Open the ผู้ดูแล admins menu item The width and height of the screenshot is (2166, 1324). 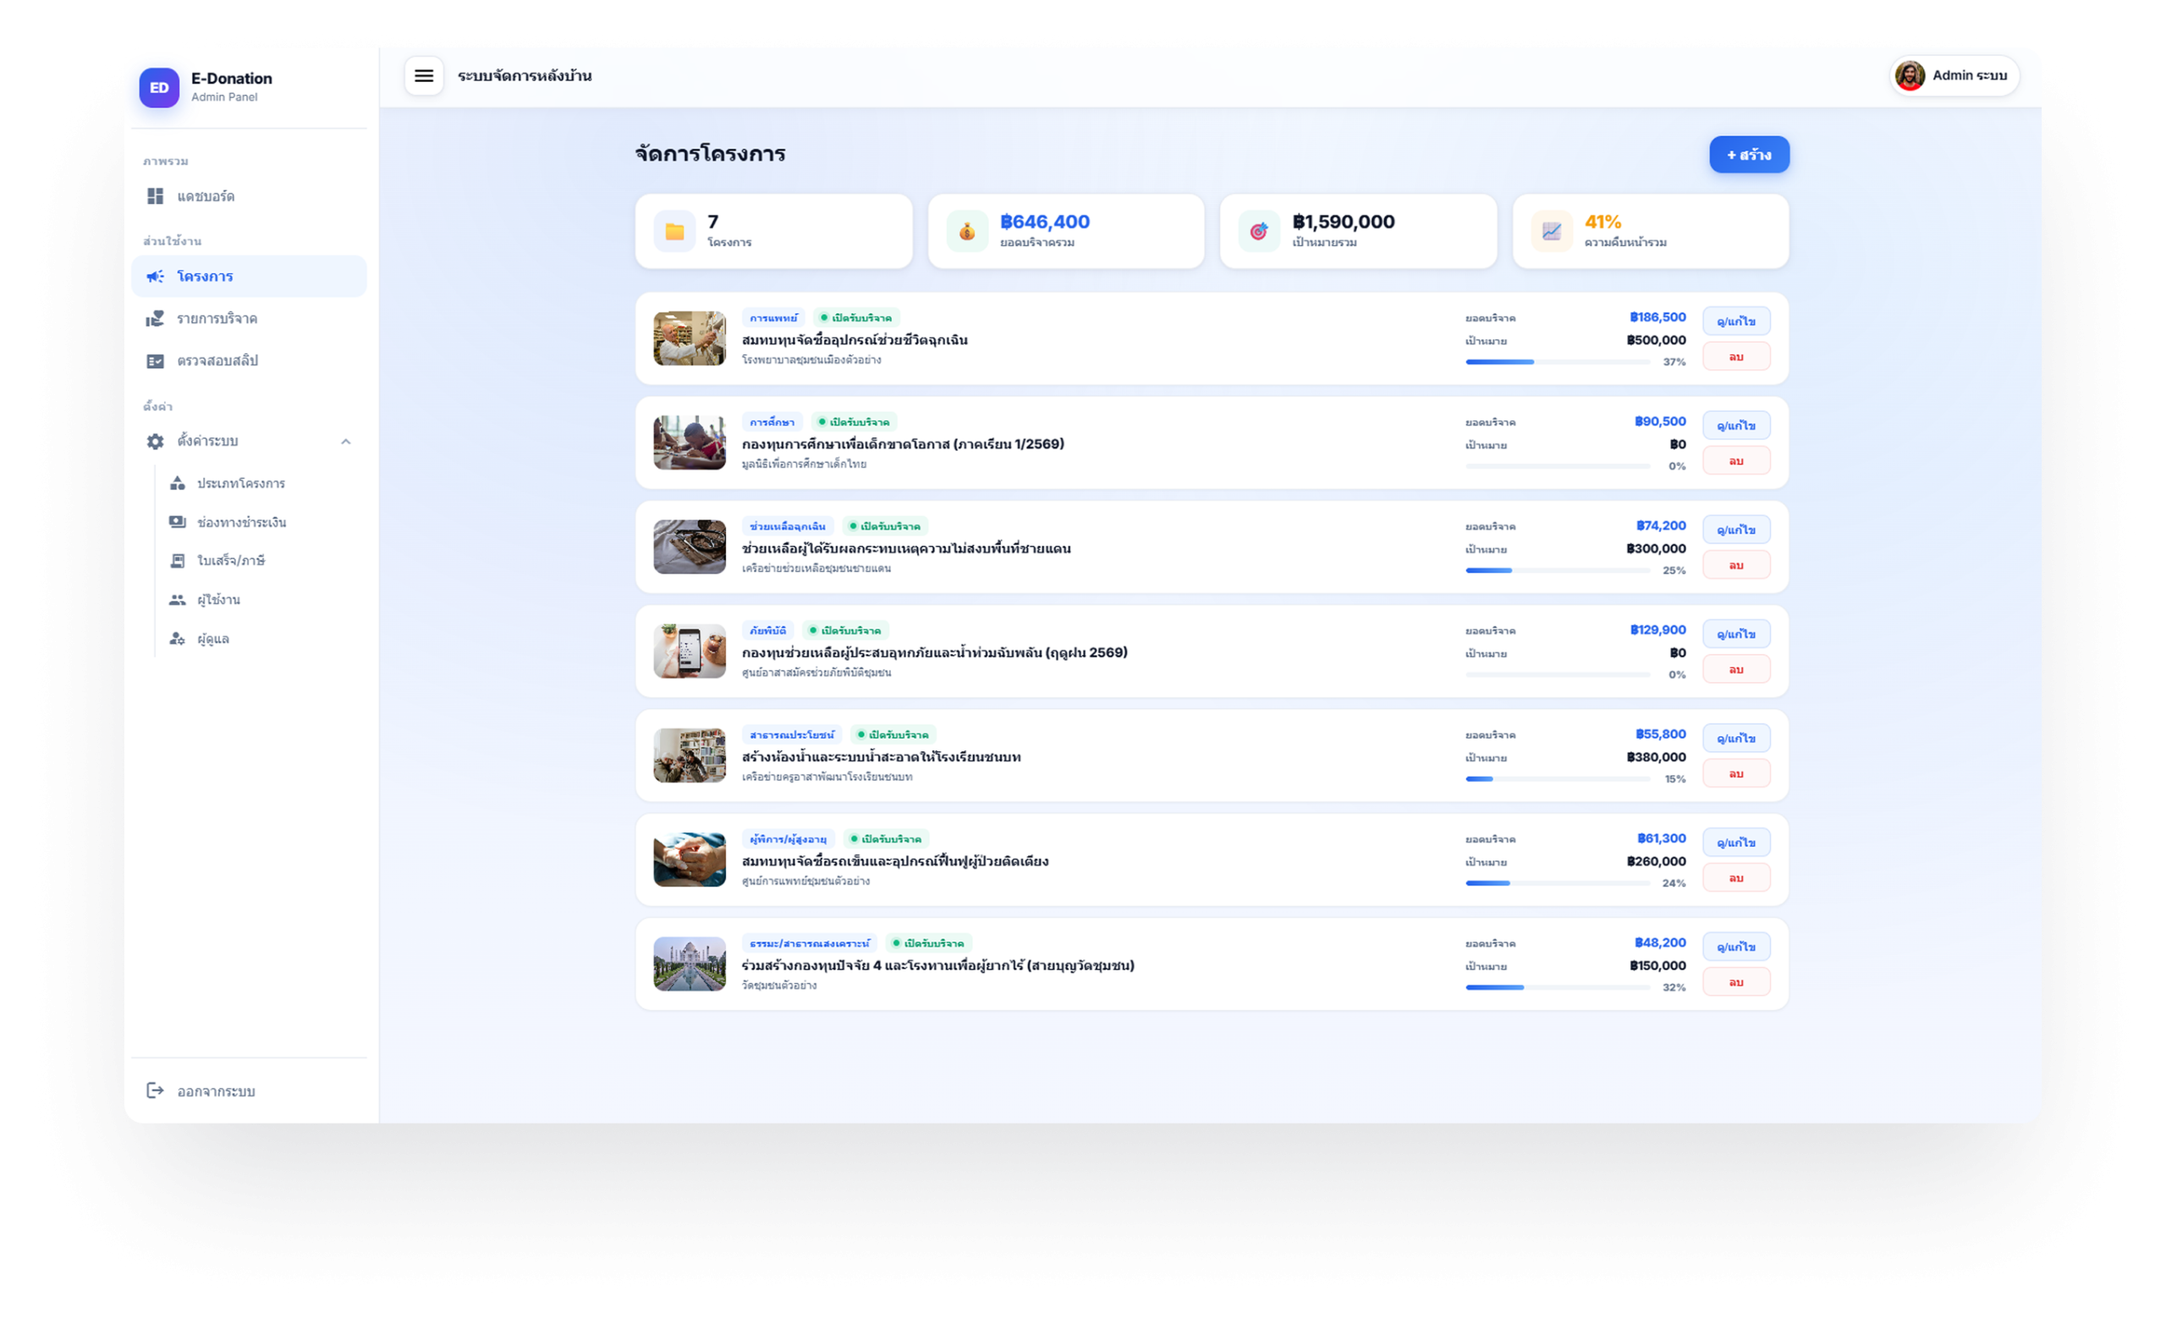212,638
